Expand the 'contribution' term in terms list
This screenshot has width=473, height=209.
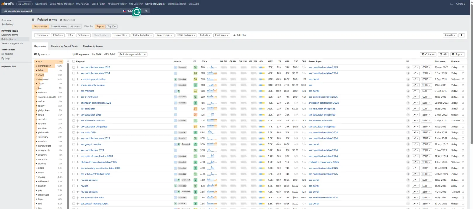click(x=36, y=66)
